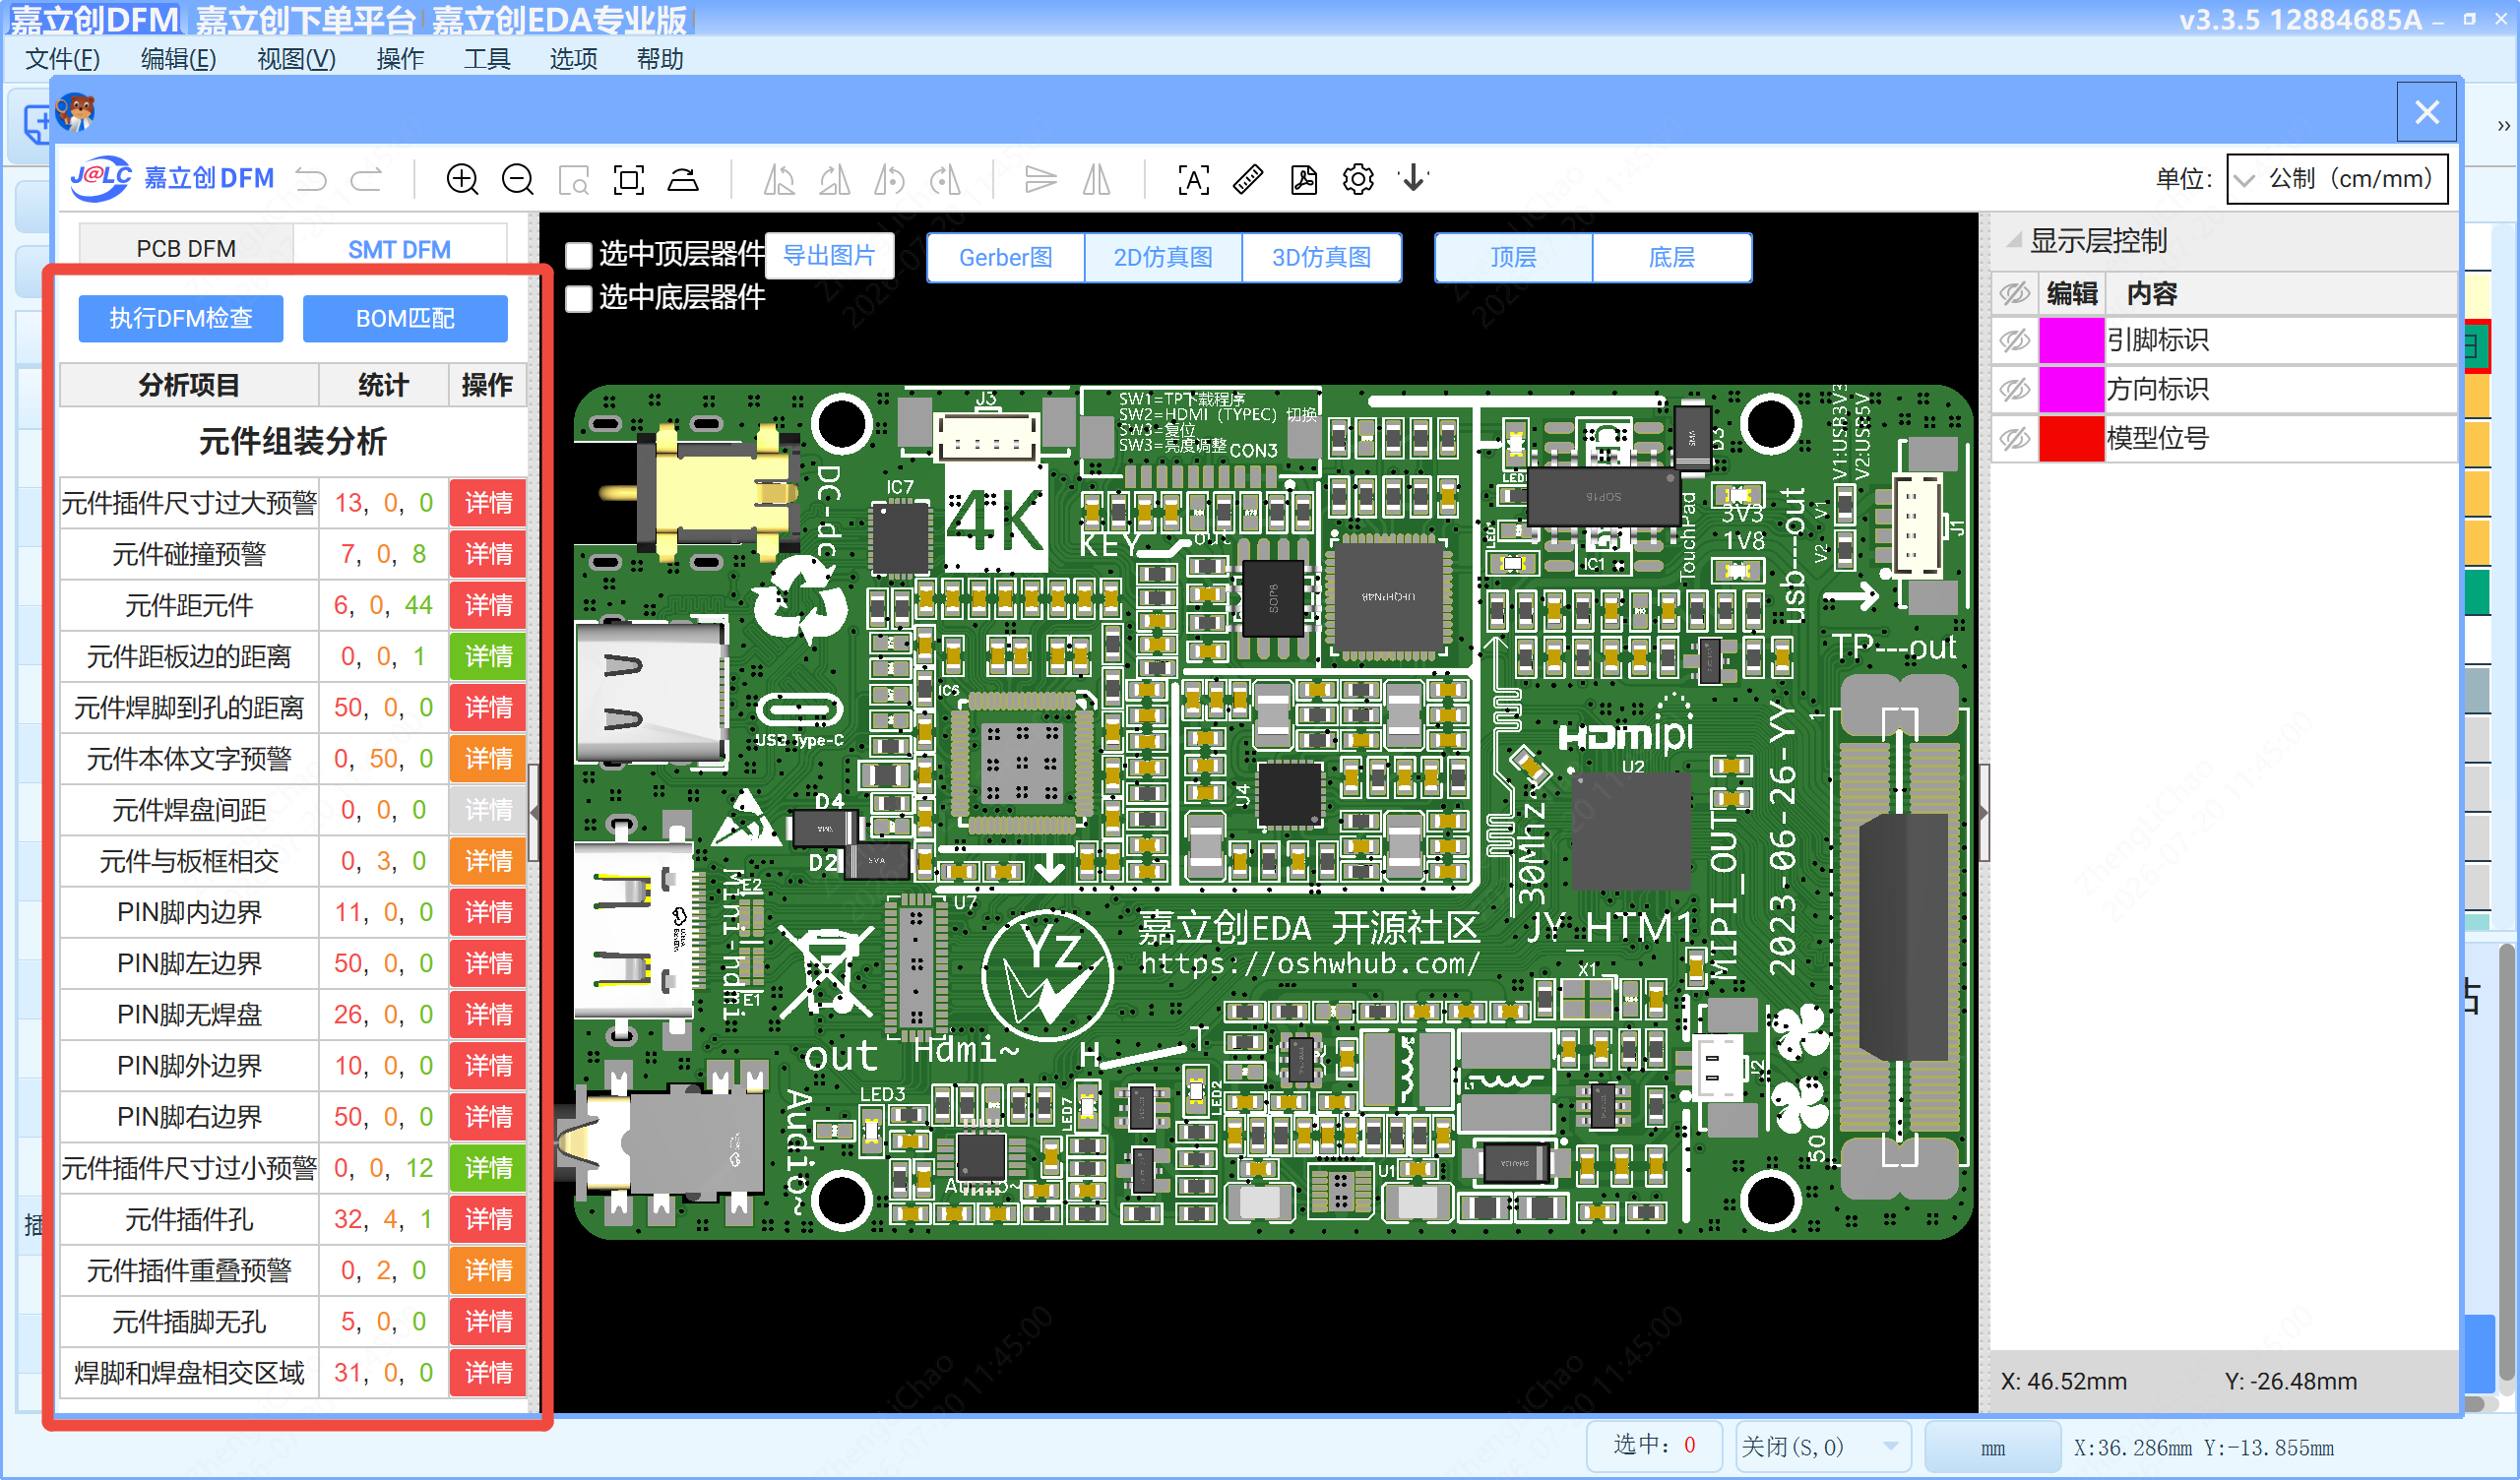The image size is (2520, 1480).
Task: Open settings via the gear icon
Action: (x=1359, y=180)
